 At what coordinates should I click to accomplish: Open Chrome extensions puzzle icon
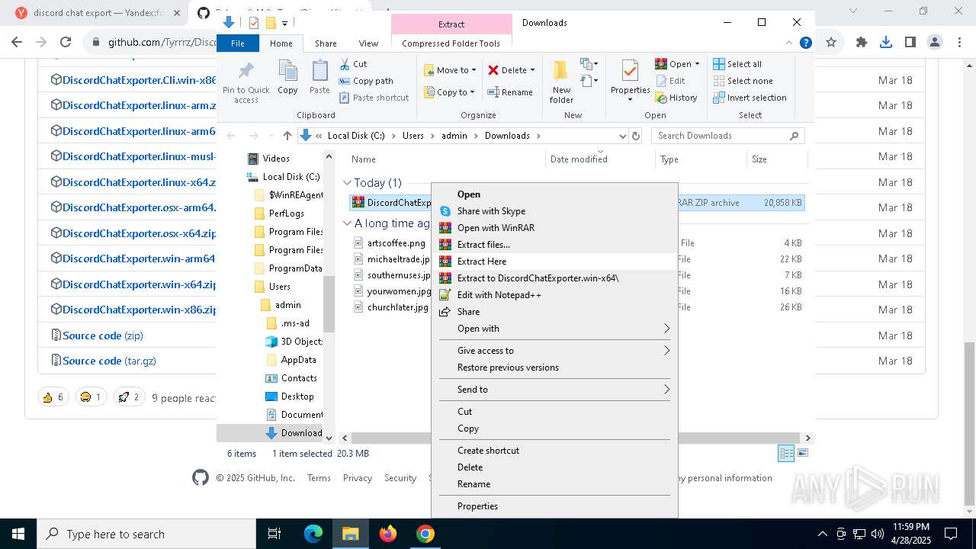tap(862, 43)
